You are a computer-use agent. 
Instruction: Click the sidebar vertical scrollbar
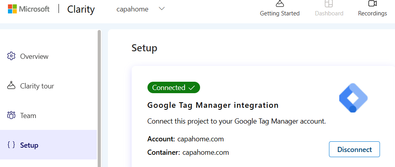click(x=99, y=98)
